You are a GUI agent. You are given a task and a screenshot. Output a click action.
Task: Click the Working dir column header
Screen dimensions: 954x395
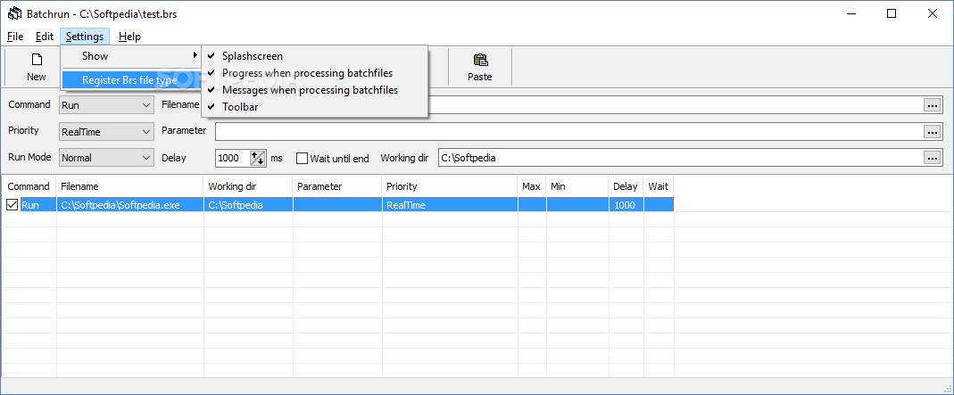click(x=248, y=186)
